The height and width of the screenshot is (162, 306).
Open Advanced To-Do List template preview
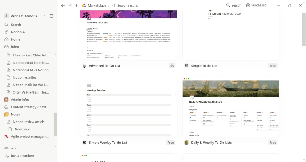pos(129,35)
